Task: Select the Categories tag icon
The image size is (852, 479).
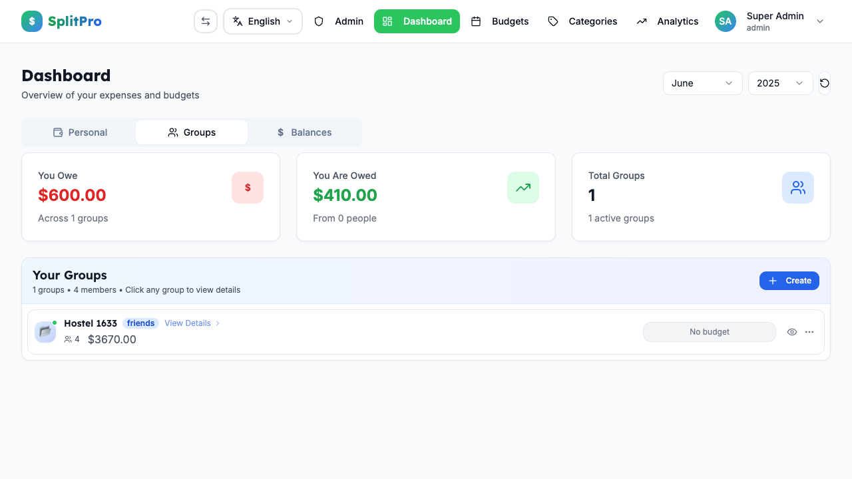Action: pos(553,21)
